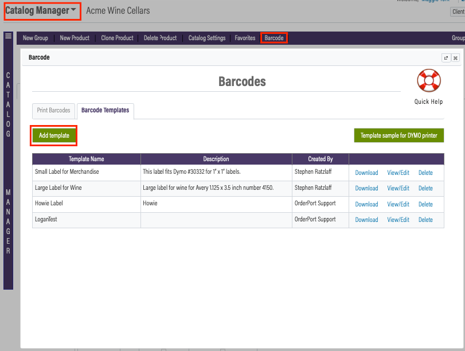465x351 pixels.
Task: Select Barcode from the toolbar
Action: tap(273, 38)
